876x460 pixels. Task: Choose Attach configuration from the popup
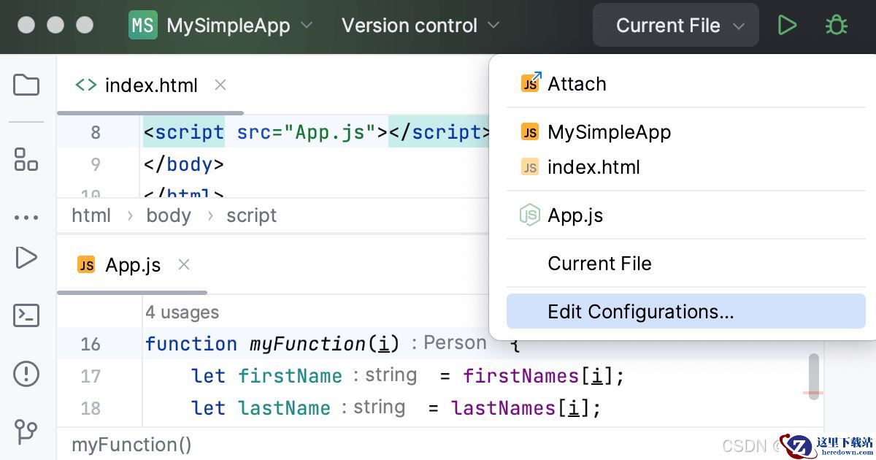click(x=686, y=84)
